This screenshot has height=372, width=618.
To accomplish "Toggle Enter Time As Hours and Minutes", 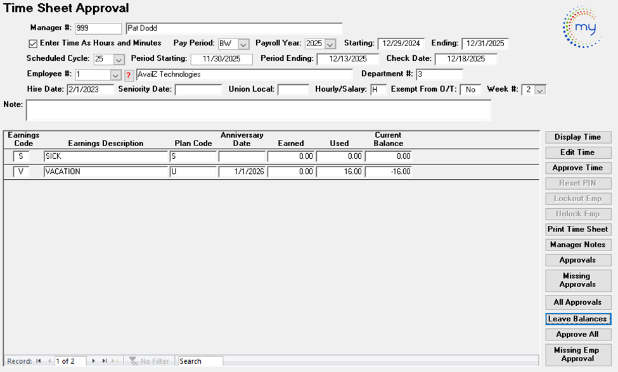I will click(x=33, y=44).
